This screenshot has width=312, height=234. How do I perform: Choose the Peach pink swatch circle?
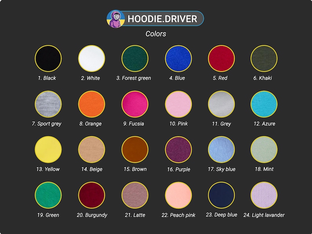point(178,195)
